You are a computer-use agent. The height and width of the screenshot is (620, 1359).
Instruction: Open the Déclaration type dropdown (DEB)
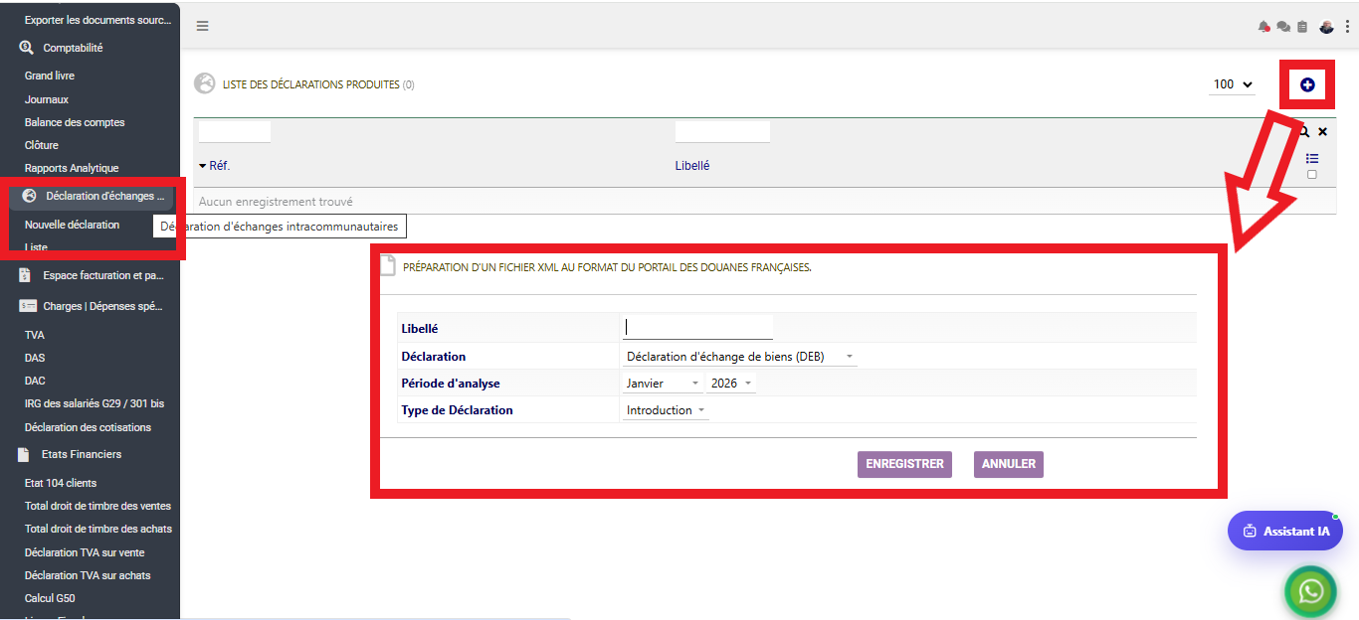[739, 357]
